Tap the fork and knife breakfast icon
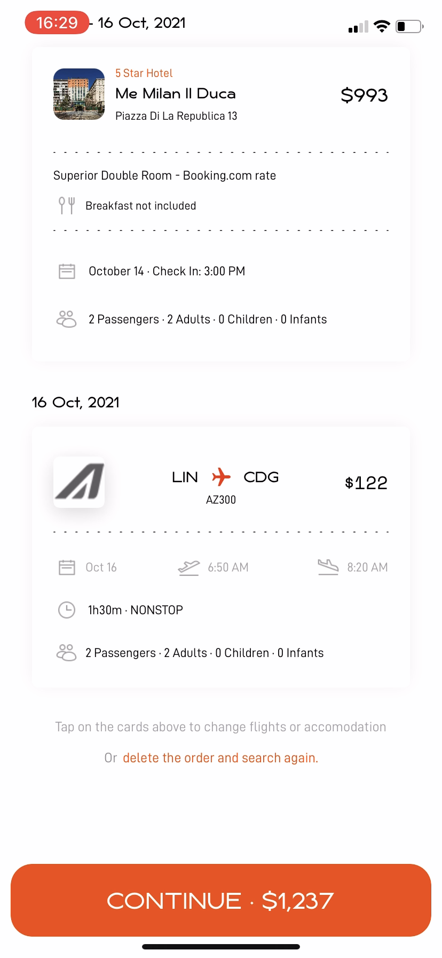The width and height of the screenshot is (442, 958). click(x=67, y=205)
